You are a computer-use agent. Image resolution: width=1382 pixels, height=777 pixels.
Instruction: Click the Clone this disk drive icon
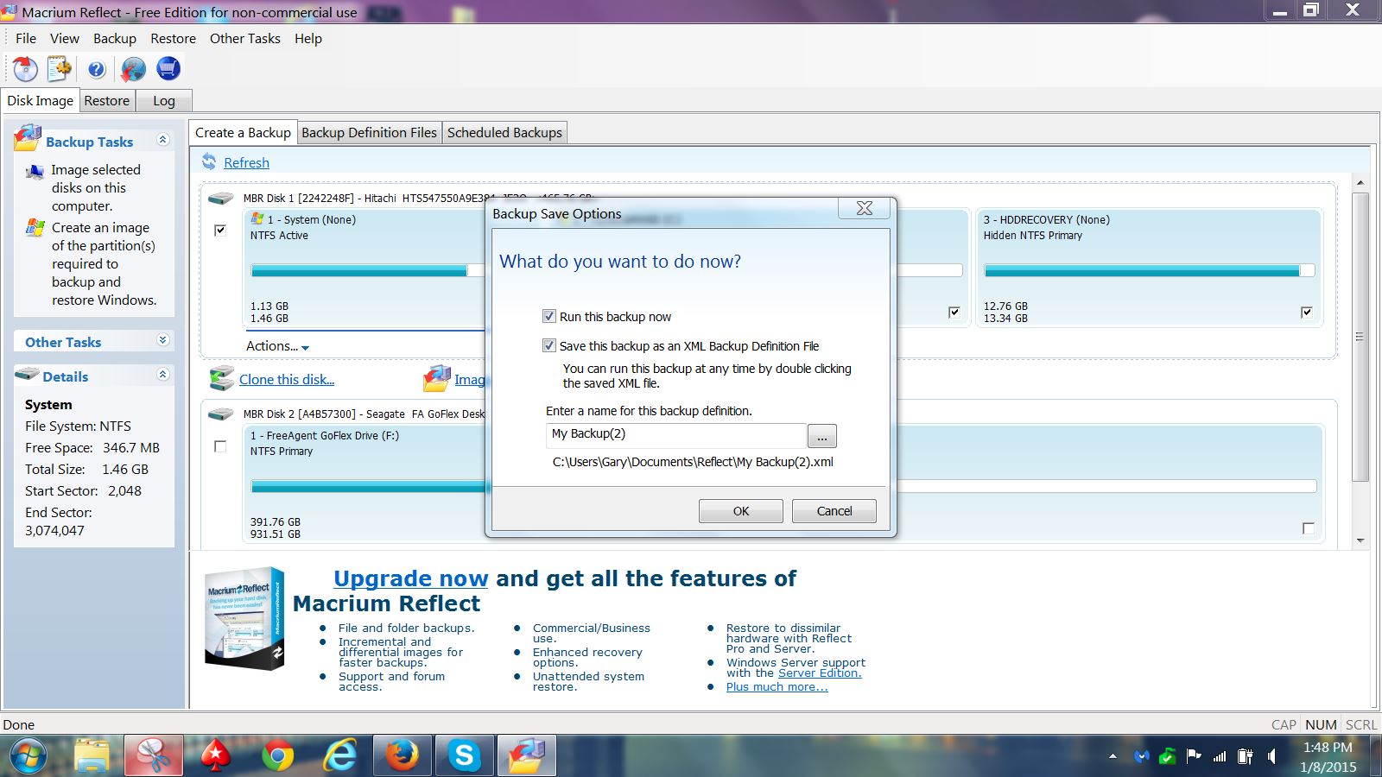(222, 378)
